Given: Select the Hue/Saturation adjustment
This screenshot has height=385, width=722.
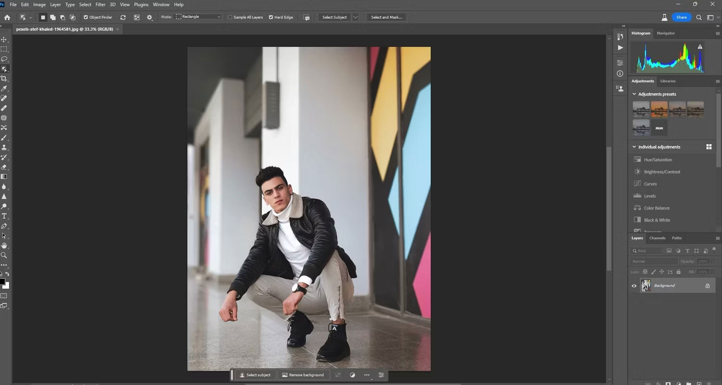Looking at the screenshot, I should (x=658, y=160).
